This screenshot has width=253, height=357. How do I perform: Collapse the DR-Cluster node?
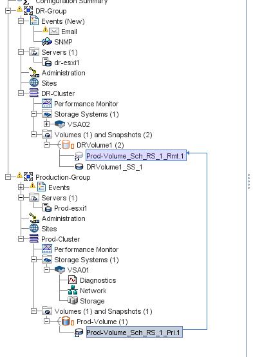coord(21,93)
